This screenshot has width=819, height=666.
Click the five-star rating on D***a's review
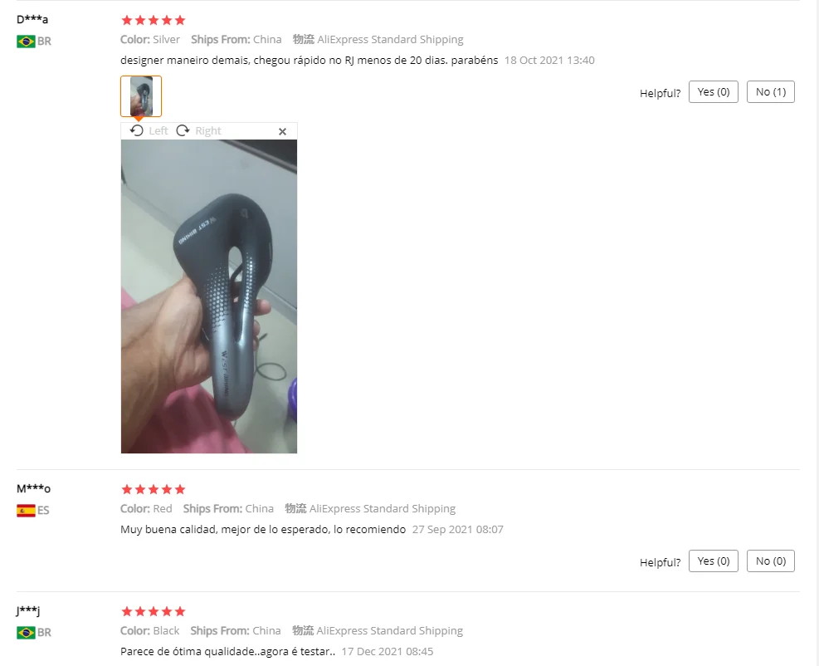click(153, 21)
